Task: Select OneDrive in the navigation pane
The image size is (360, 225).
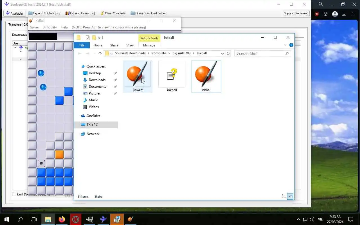Action: [93, 116]
